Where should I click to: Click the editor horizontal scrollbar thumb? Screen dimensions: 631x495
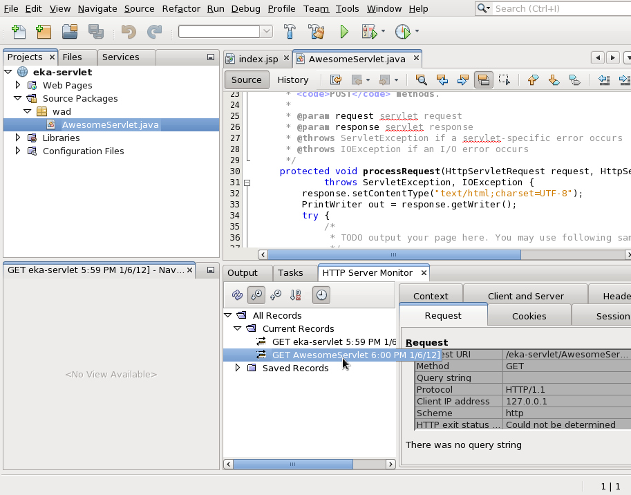(394, 254)
